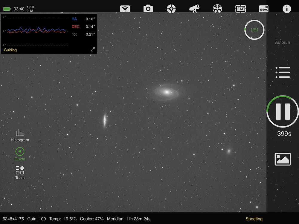The height and width of the screenshot is (224, 299).
Task: Click the Temp: -19.6°C readout
Action: pyautogui.click(x=63, y=219)
